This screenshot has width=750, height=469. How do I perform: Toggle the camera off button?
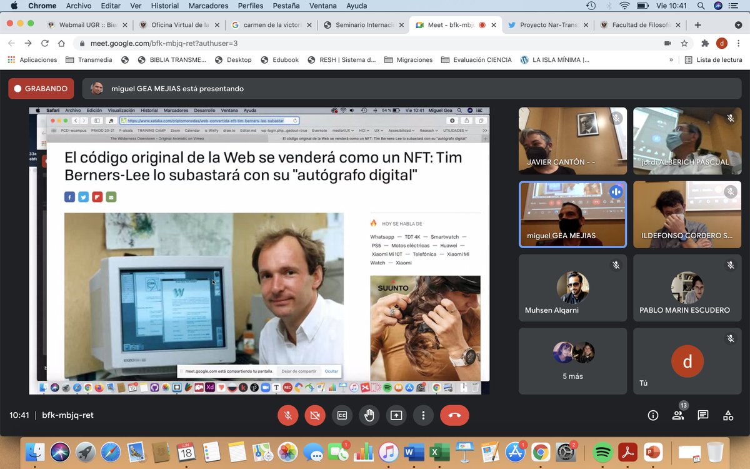click(x=315, y=415)
